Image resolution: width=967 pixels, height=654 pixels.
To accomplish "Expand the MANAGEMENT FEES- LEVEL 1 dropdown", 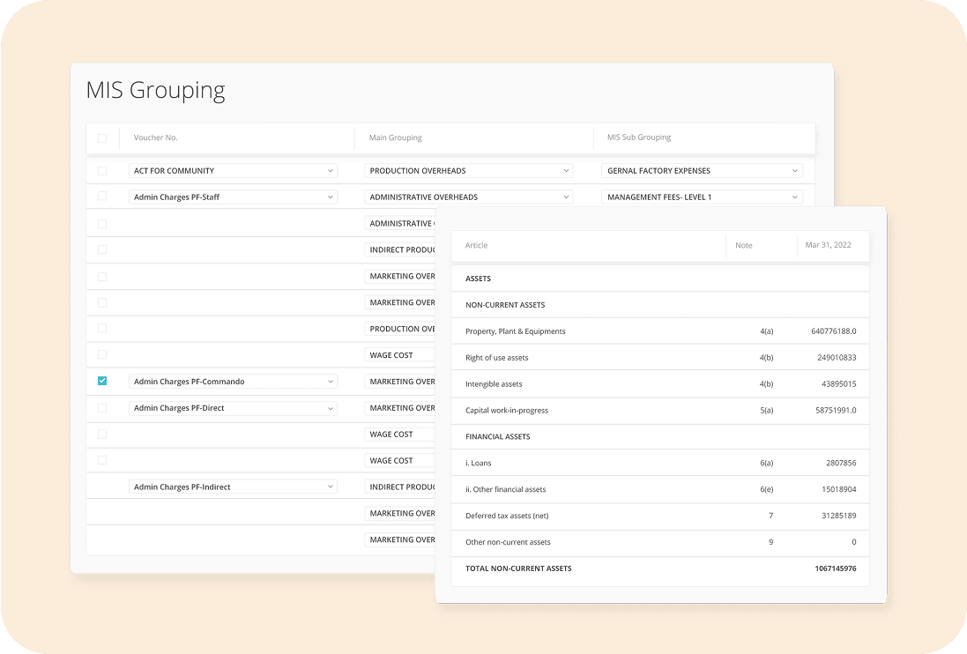I will [702, 197].
